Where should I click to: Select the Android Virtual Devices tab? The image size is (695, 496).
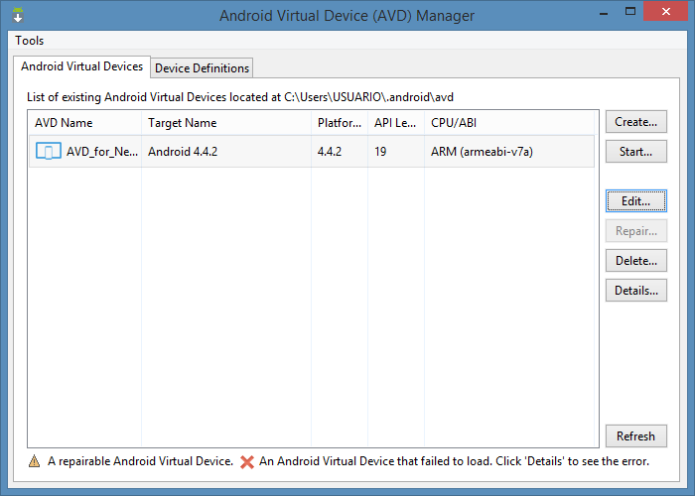coord(82,66)
